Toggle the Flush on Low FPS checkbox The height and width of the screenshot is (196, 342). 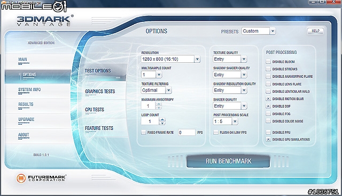click(216, 132)
